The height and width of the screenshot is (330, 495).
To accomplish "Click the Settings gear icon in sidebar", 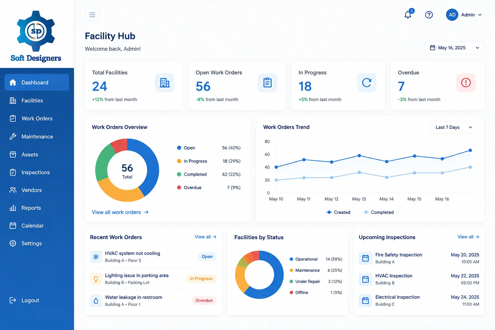I will tap(13, 243).
